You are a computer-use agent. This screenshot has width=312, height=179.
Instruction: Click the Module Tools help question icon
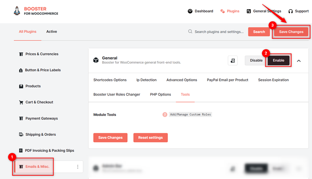click(165, 115)
